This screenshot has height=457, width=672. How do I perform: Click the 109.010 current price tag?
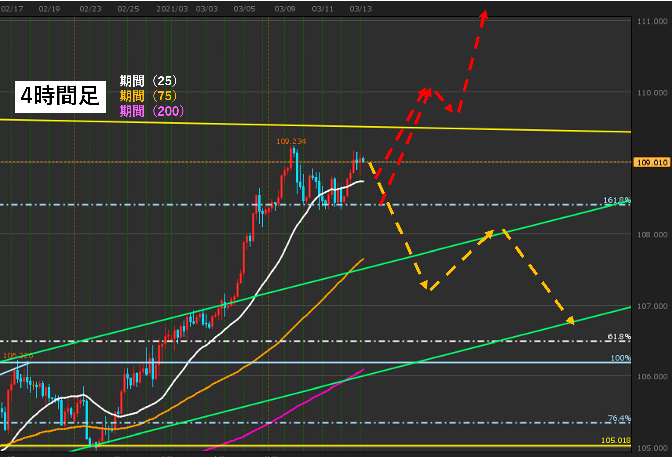click(x=652, y=163)
